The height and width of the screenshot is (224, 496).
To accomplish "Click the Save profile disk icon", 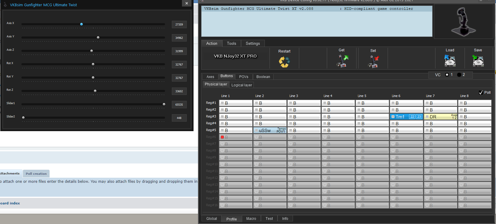I will tap(478, 61).
